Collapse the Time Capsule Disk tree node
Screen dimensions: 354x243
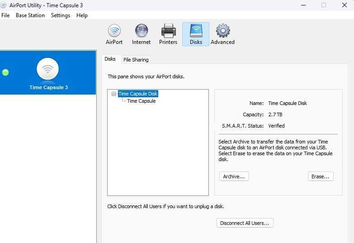tap(114, 94)
